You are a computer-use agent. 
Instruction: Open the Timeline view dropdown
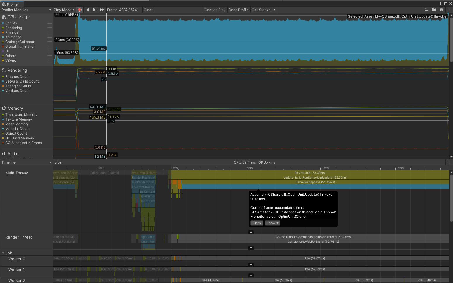[x=26, y=162]
